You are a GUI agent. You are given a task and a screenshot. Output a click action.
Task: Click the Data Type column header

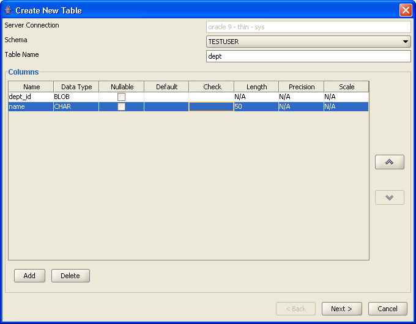point(76,87)
